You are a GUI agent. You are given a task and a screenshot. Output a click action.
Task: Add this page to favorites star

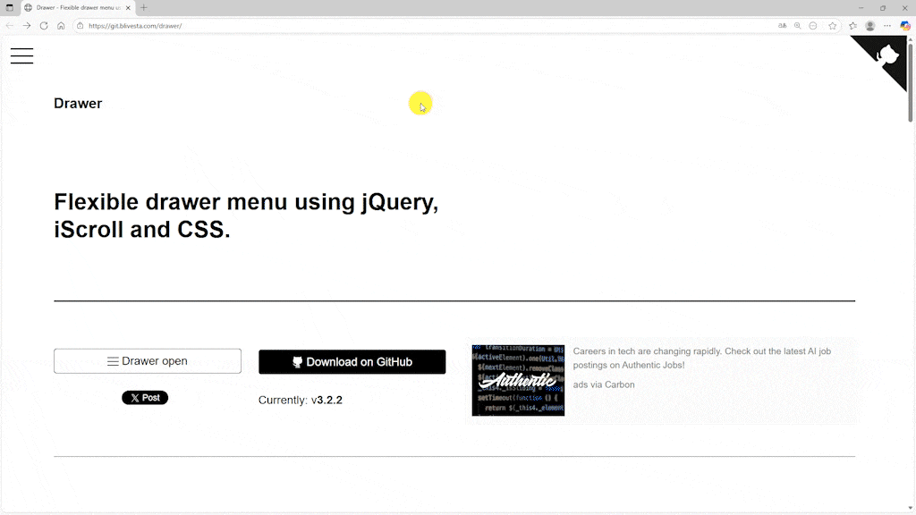(832, 26)
